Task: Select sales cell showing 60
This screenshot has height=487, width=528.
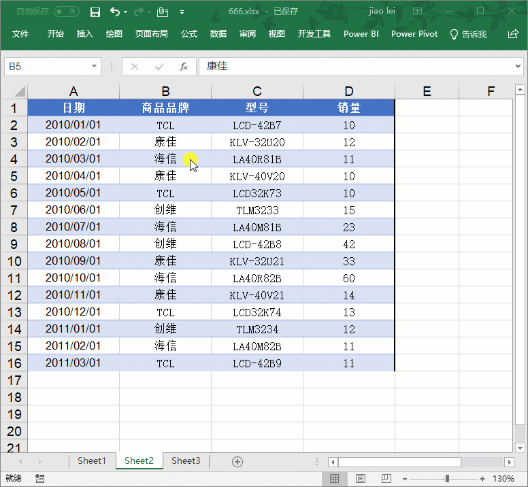Action: point(349,278)
